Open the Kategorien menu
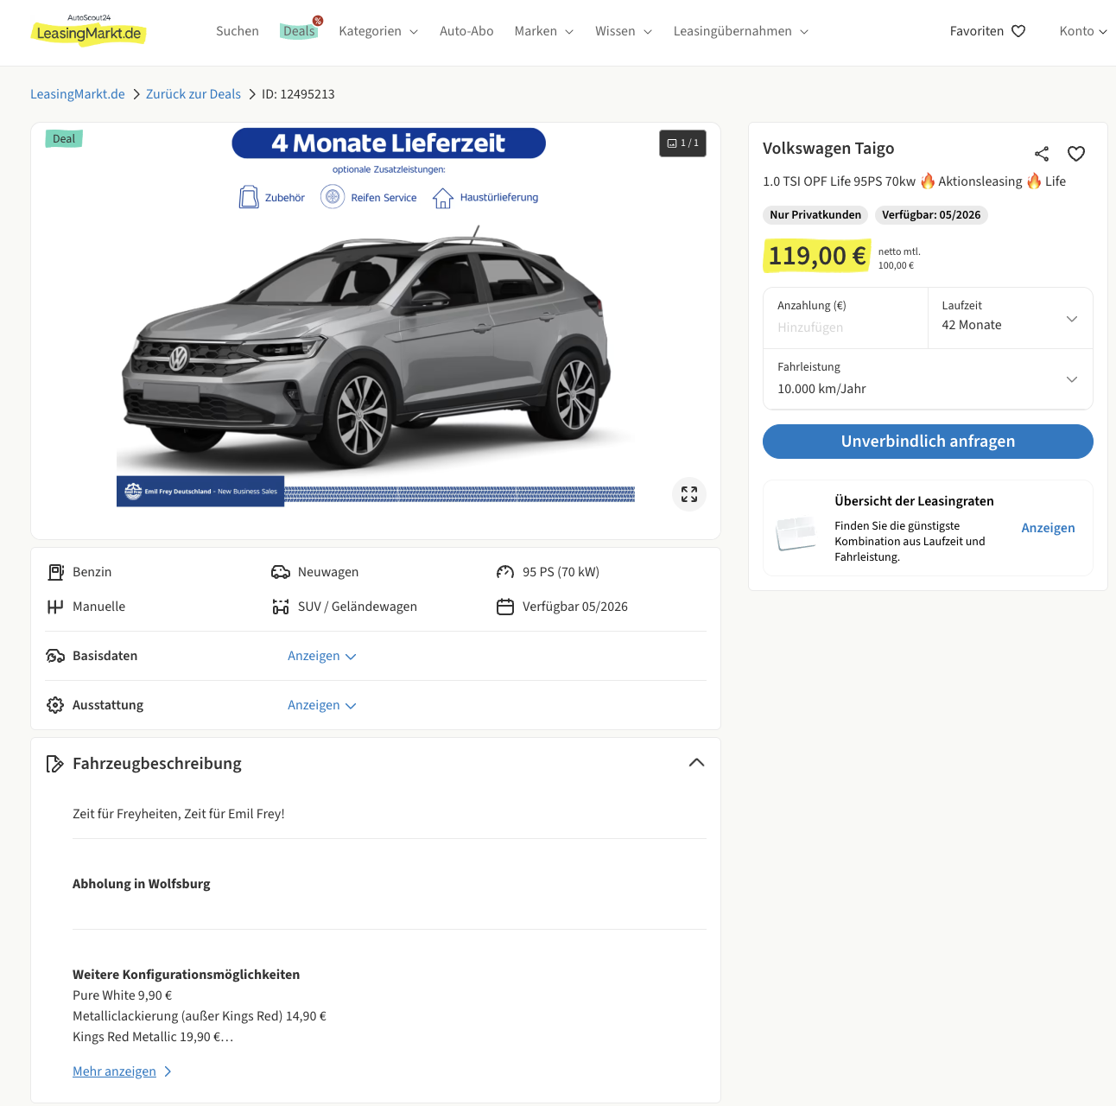The image size is (1116, 1106). coord(378,31)
